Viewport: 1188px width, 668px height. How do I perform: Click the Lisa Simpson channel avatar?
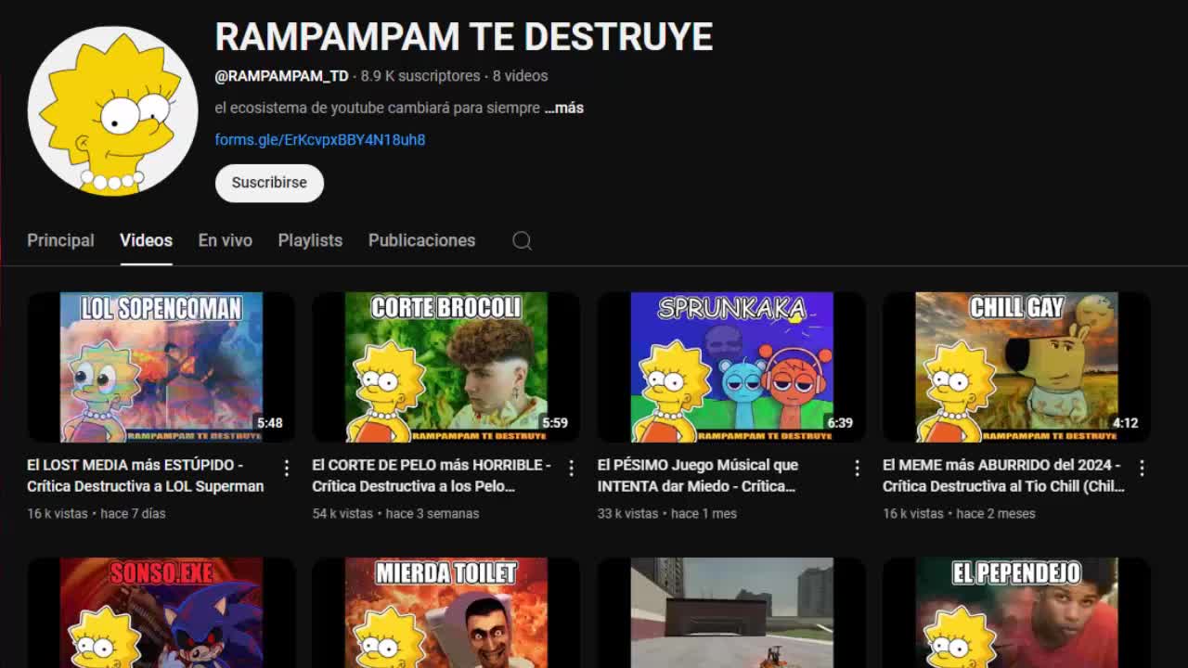112,110
